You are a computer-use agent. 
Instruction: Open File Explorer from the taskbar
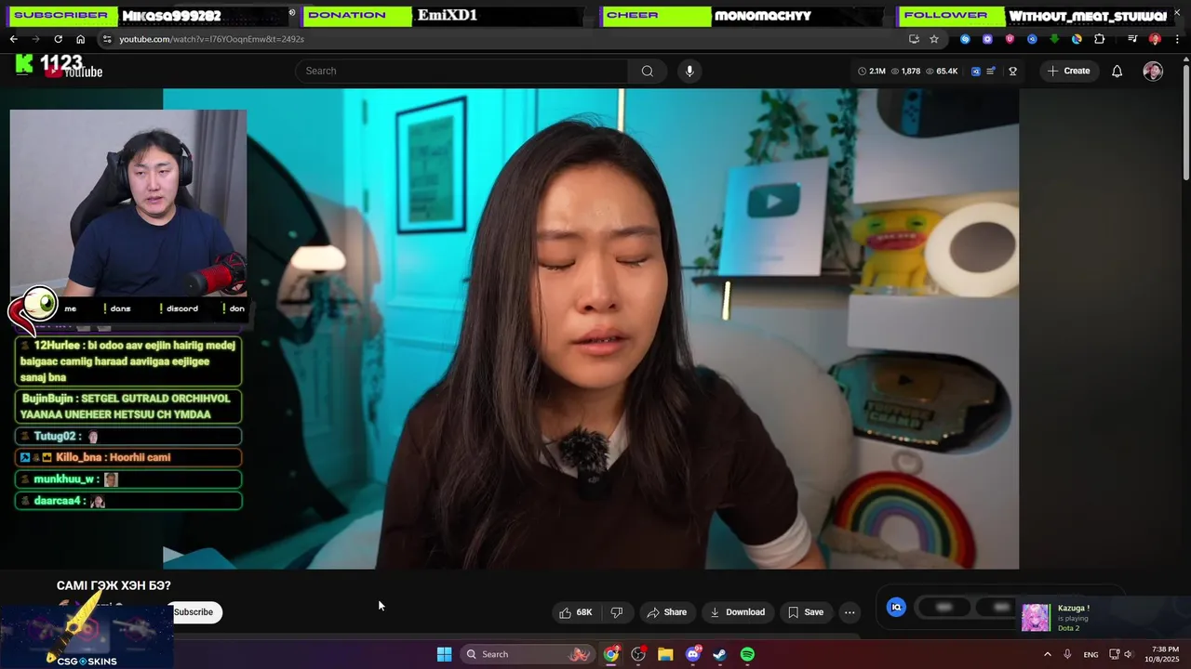(665, 654)
